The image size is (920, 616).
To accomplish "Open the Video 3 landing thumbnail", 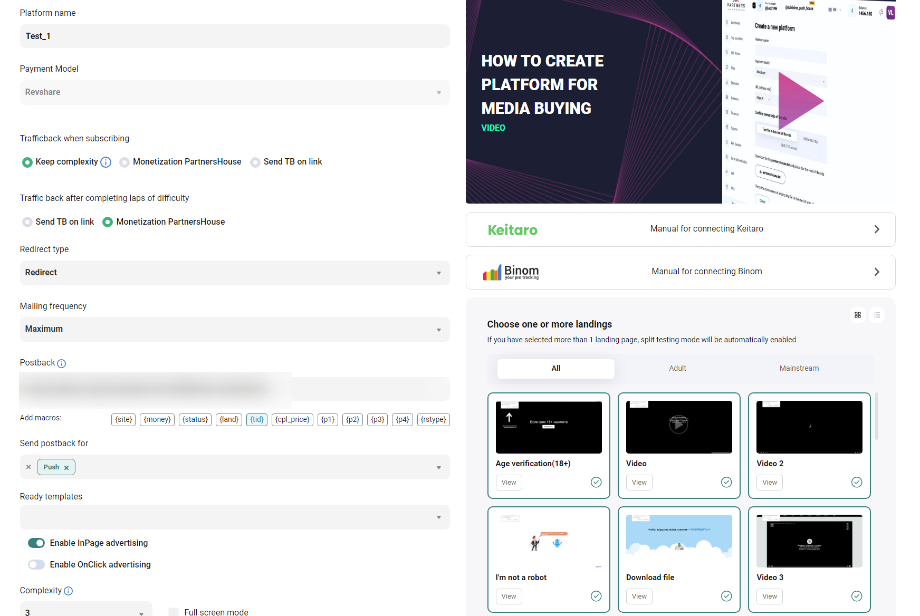I will 809,541.
